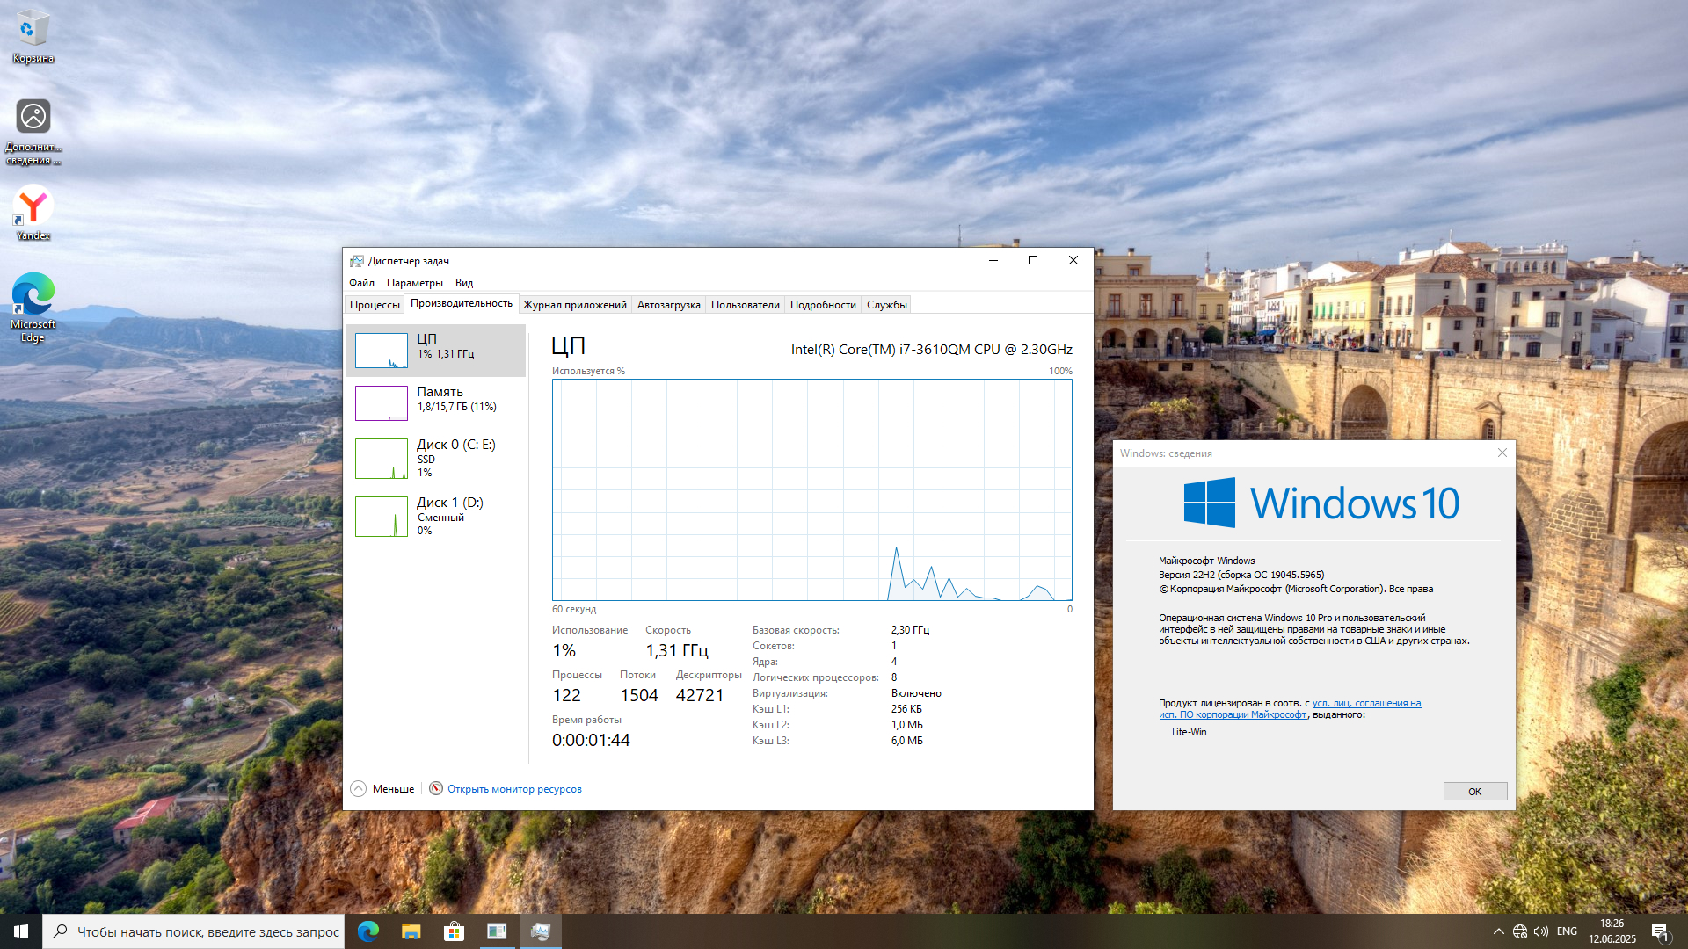The height and width of the screenshot is (949, 1688).
Task: Open the notification center icon
Action: point(1660,931)
